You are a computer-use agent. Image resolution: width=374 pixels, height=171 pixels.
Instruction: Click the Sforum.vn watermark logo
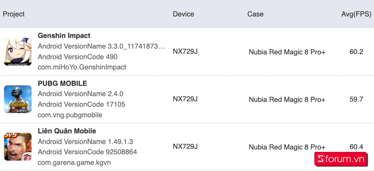coord(340,159)
